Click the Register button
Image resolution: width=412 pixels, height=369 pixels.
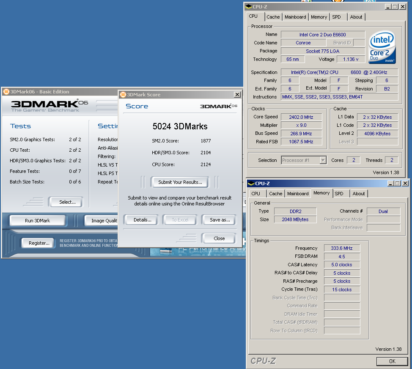point(39,243)
